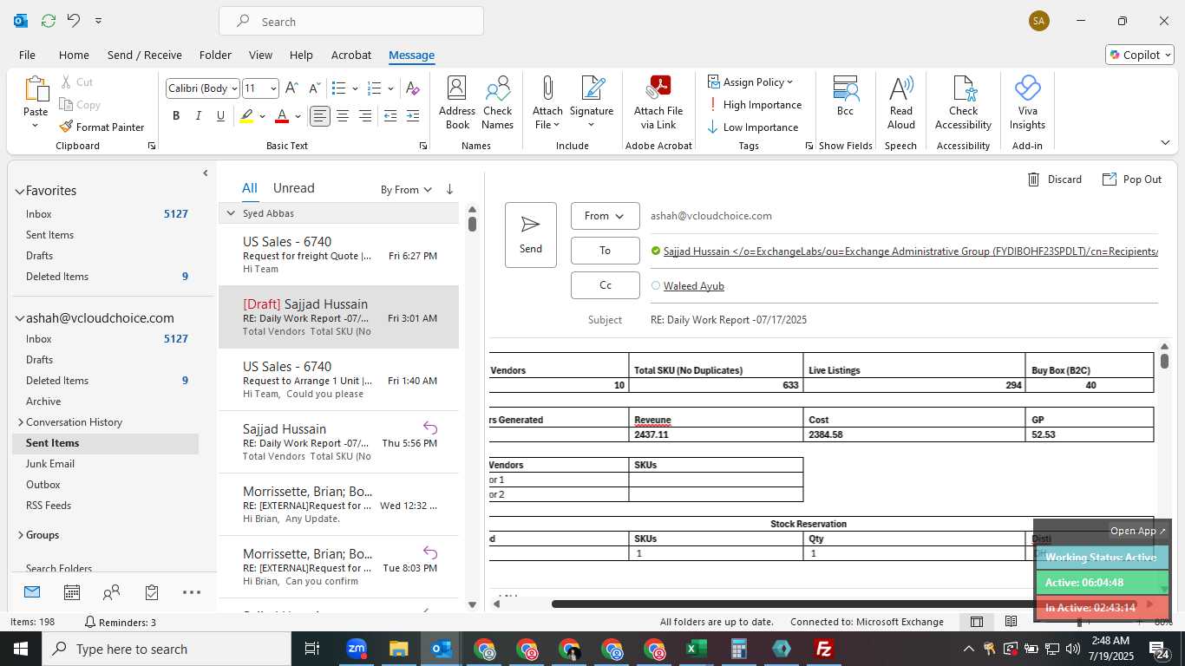Image resolution: width=1185 pixels, height=666 pixels.
Task: Center align text
Action: (x=343, y=115)
